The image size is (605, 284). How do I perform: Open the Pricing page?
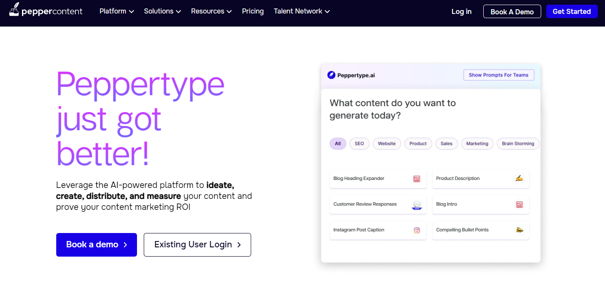pos(253,11)
